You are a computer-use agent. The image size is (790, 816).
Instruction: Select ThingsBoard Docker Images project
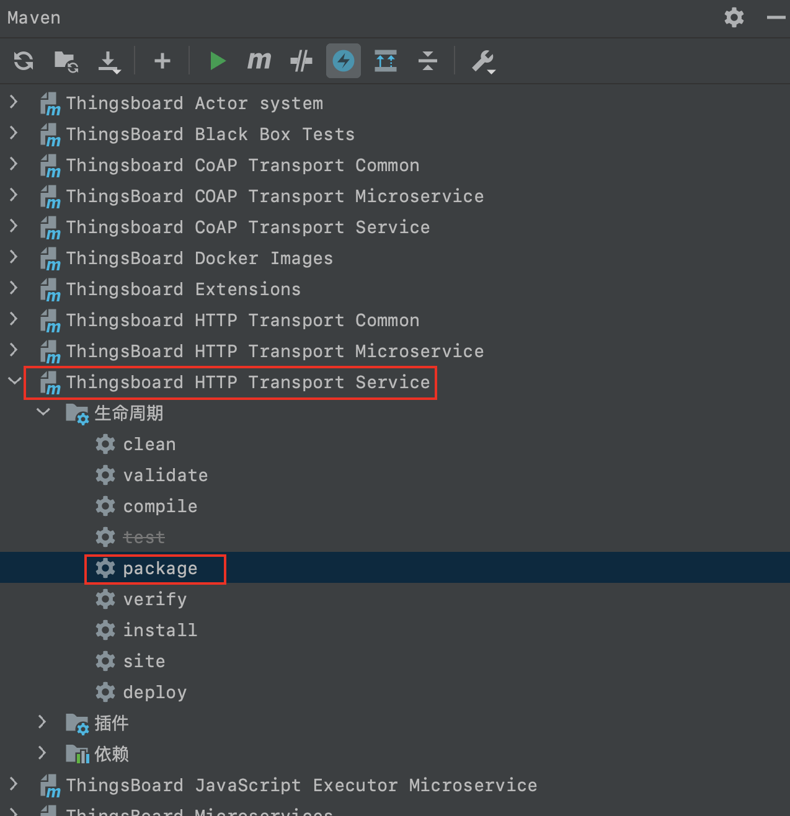pyautogui.click(x=200, y=258)
